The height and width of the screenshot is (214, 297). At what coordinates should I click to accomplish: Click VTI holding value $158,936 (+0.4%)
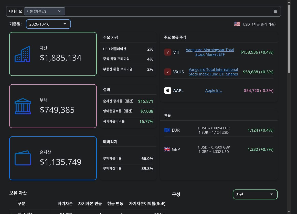pos(257,52)
